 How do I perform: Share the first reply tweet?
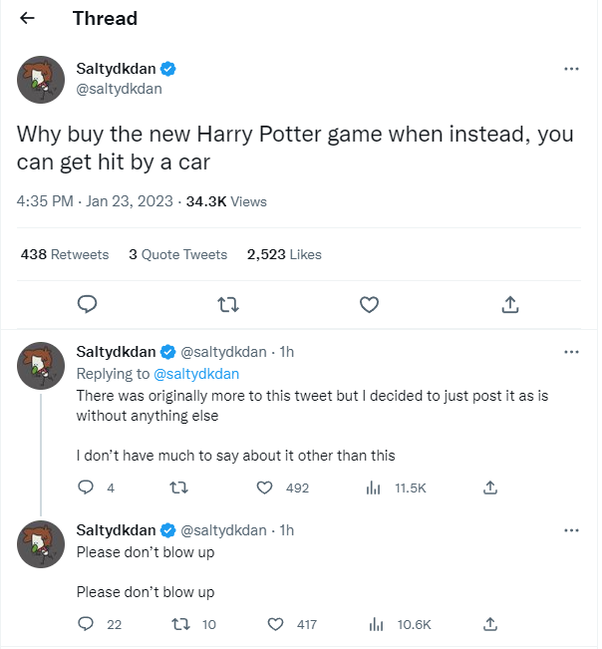489,487
